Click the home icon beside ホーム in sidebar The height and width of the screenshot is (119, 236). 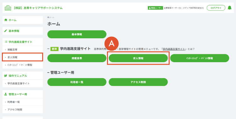pos(6,20)
